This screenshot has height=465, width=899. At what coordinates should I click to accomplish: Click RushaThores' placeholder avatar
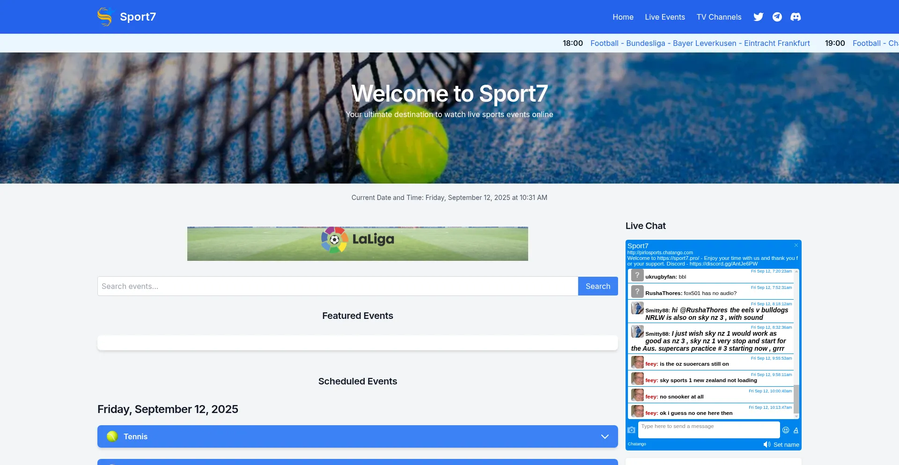click(x=637, y=292)
